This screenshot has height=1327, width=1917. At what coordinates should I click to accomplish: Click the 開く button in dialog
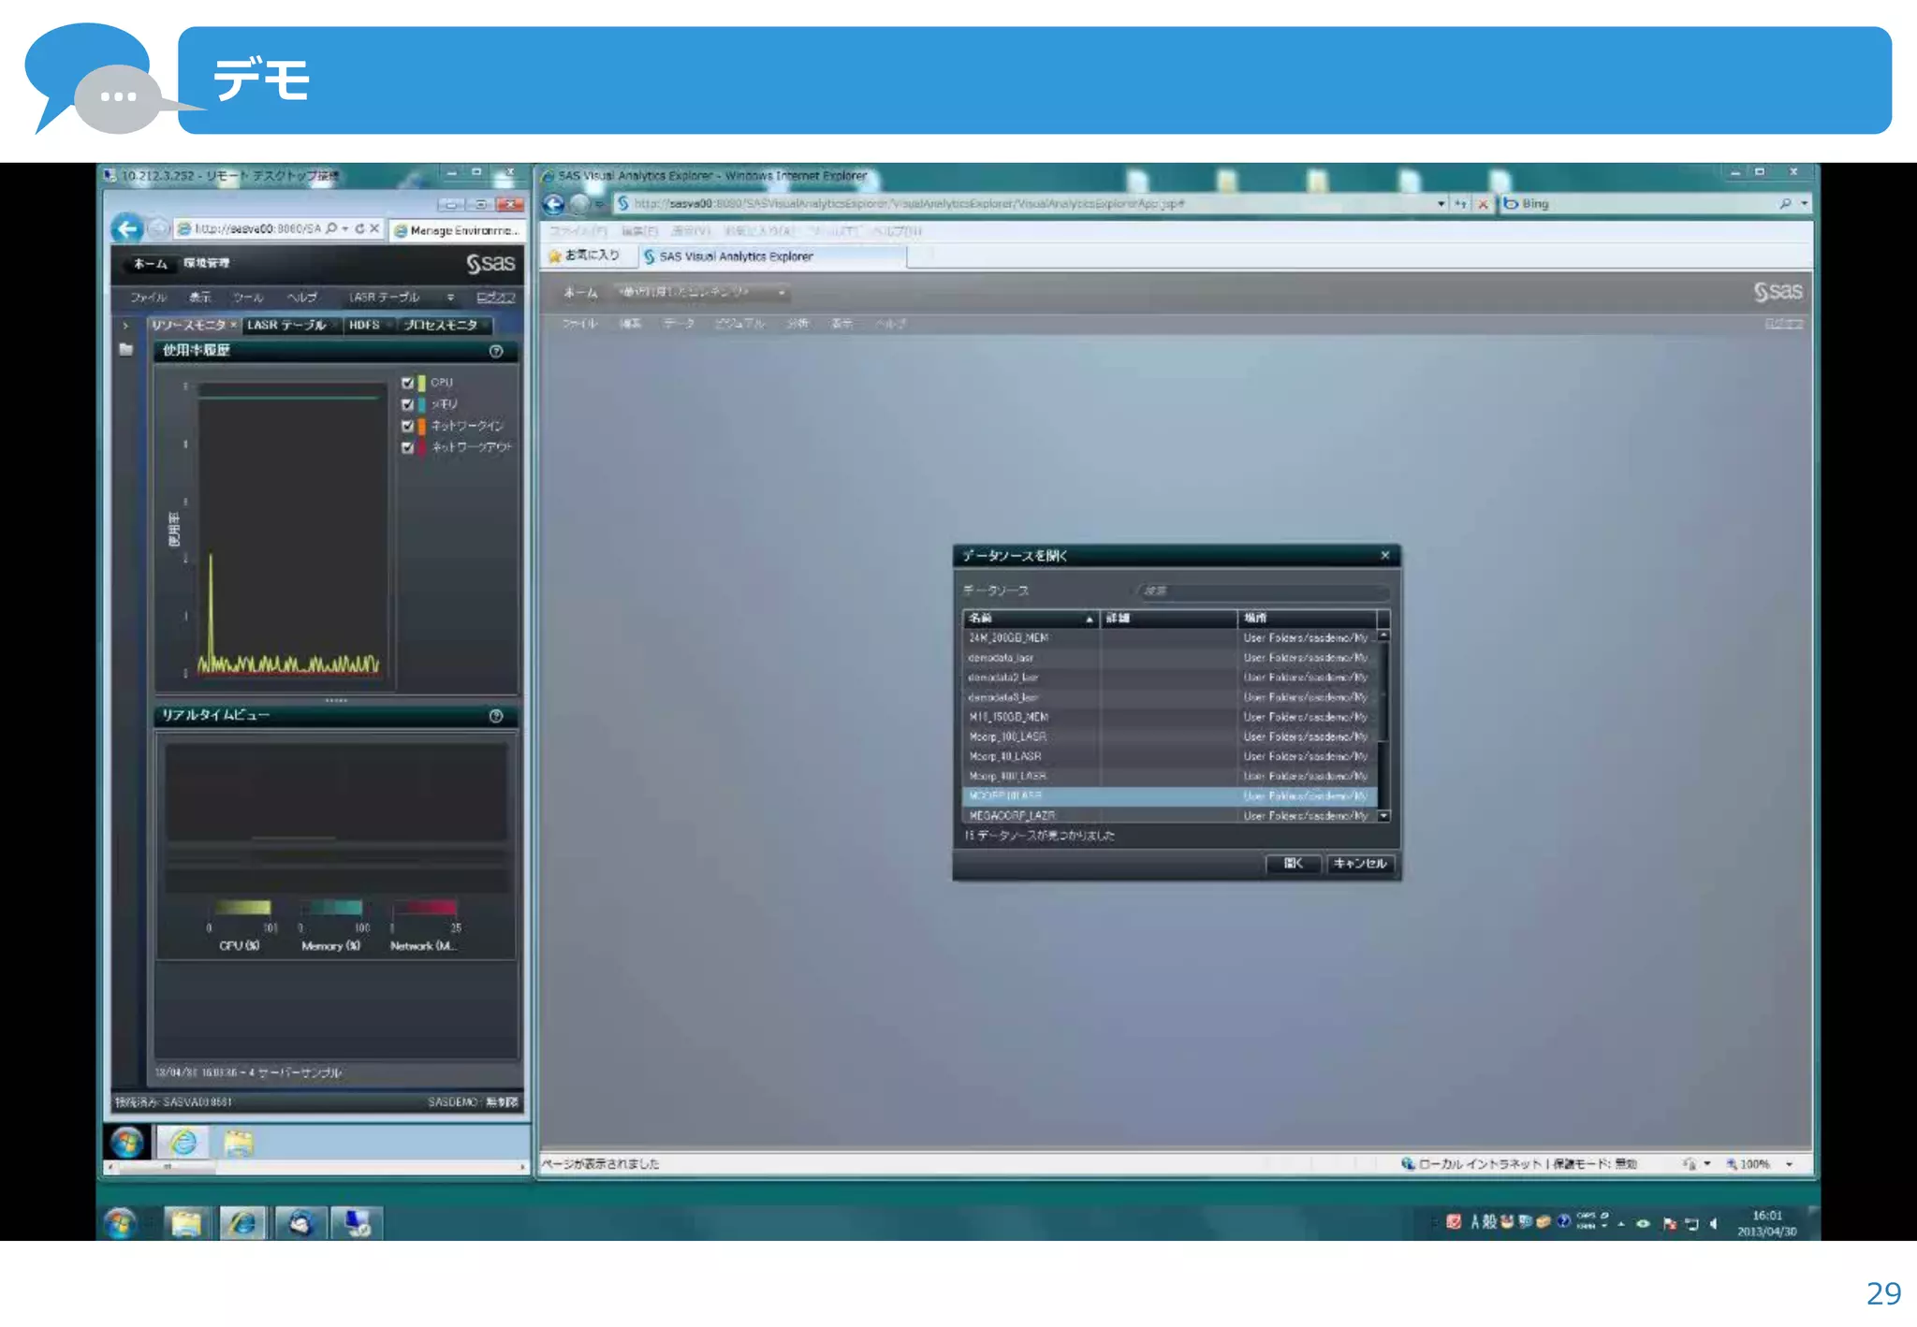[1293, 863]
